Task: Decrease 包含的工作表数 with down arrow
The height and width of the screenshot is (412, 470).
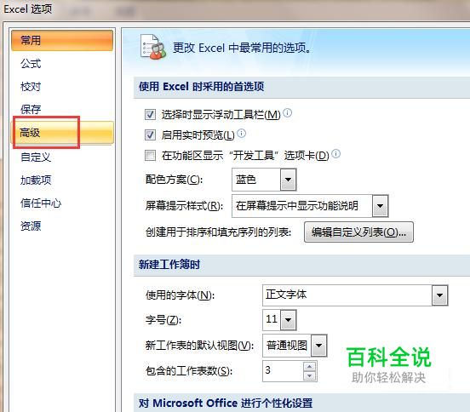Action: click(310, 375)
